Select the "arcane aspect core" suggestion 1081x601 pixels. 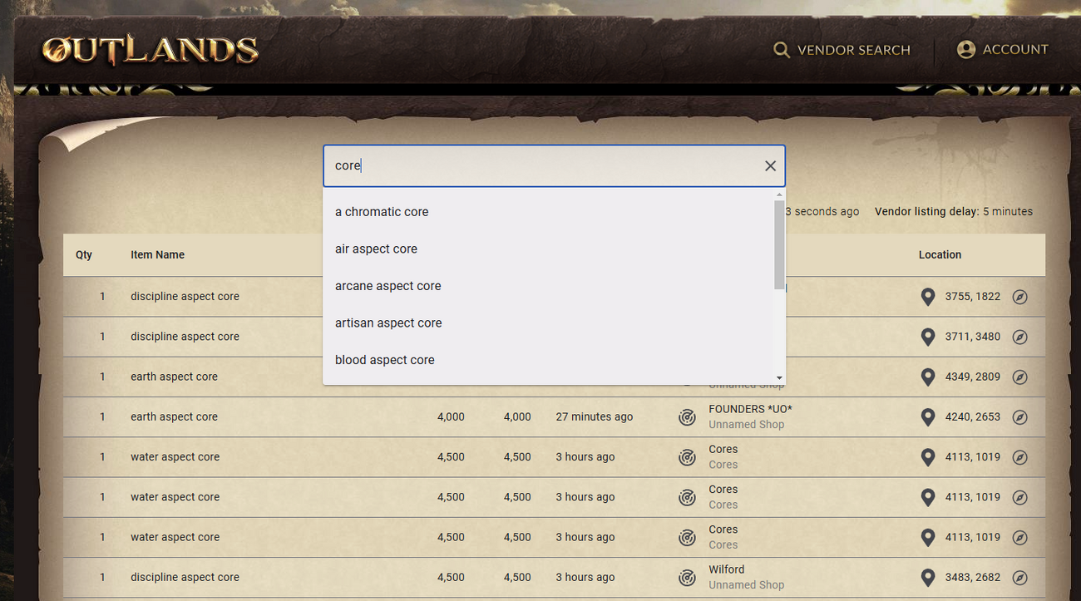(387, 285)
